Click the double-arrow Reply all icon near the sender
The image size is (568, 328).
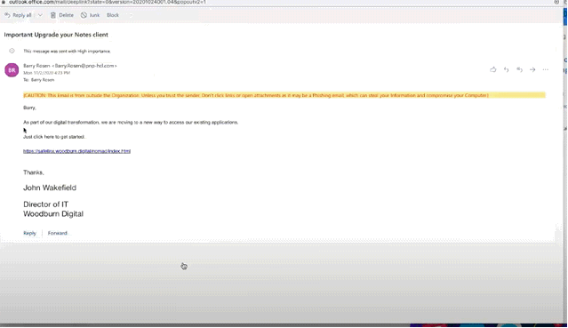tap(519, 69)
